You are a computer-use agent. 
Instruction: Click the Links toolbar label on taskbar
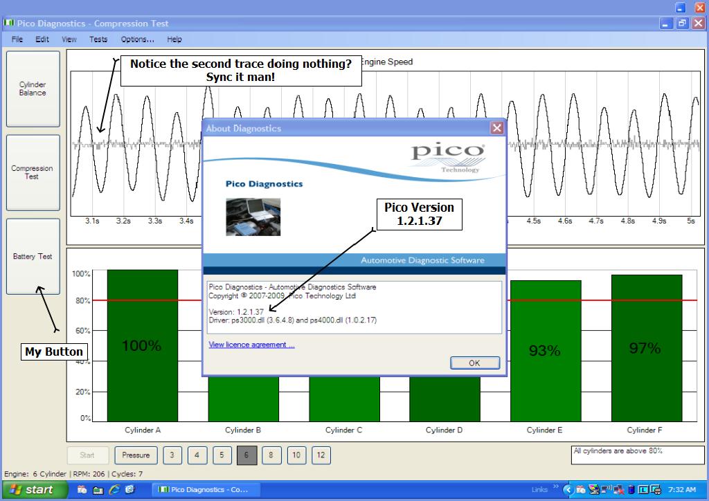coord(539,490)
